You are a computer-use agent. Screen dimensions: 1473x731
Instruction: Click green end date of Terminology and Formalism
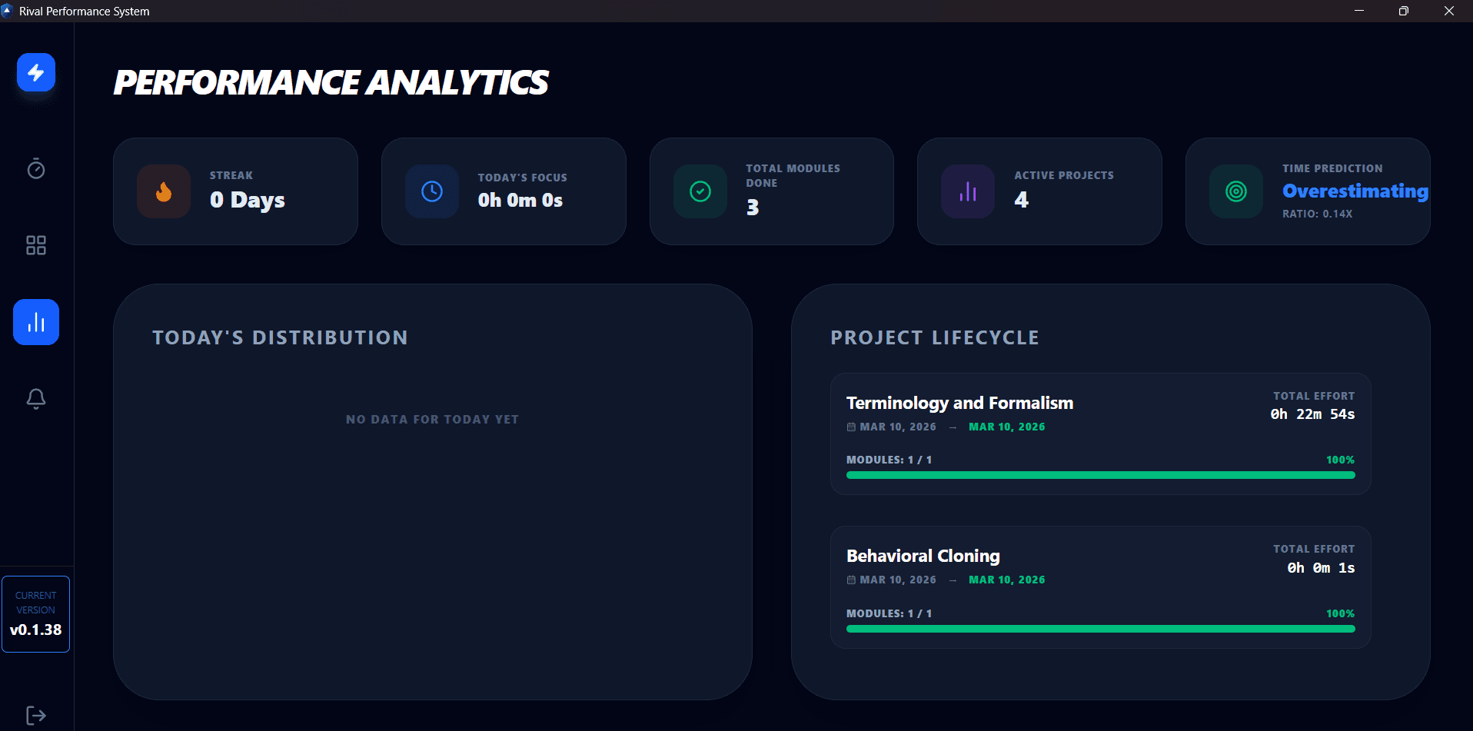click(1006, 427)
